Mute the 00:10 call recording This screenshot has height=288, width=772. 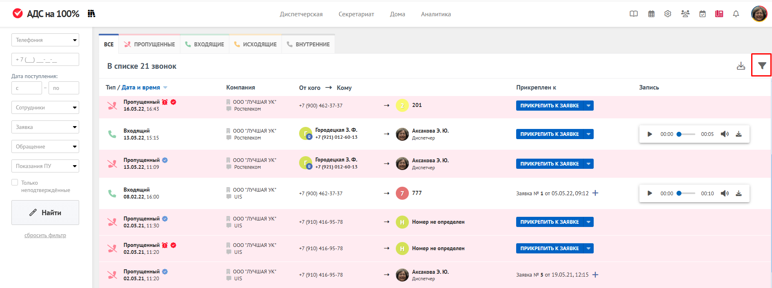coord(724,194)
